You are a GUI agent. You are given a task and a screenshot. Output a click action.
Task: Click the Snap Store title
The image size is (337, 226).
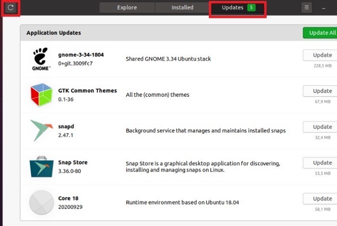[73, 162]
